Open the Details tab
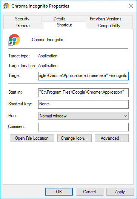 60,19
